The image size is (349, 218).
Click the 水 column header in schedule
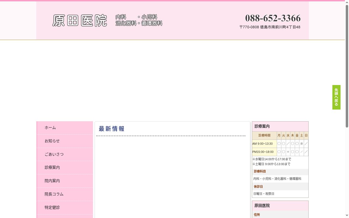(x=288, y=135)
